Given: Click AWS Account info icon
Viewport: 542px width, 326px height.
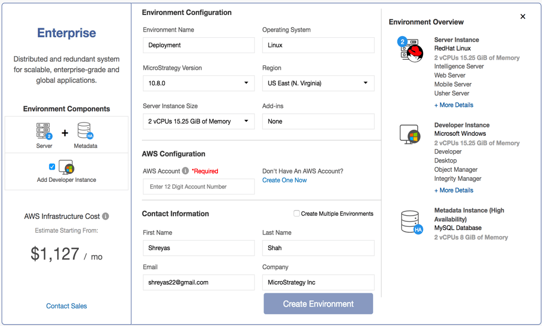Looking at the screenshot, I should pos(186,171).
